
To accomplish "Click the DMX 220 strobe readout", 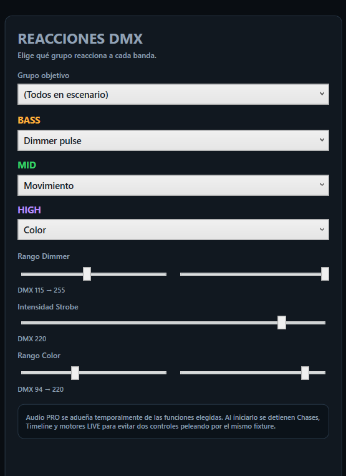I will [32, 339].
